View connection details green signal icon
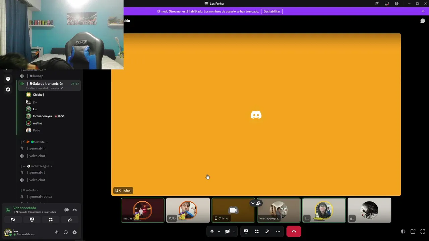 click(x=8, y=210)
